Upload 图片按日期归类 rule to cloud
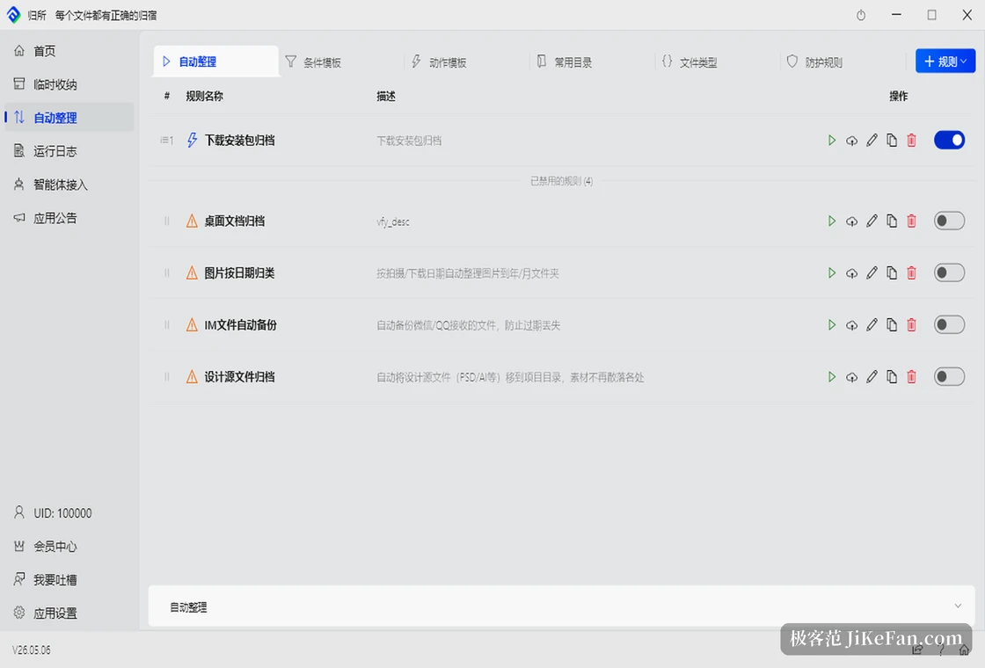985x668 pixels. tap(851, 273)
